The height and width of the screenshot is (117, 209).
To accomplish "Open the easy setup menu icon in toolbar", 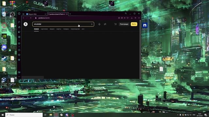I will pyautogui.click(x=135, y=18).
